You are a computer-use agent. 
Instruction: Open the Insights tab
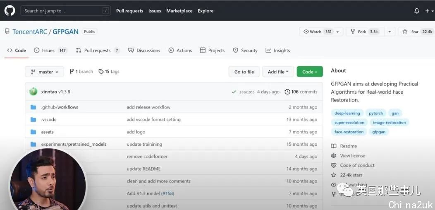(x=277, y=50)
